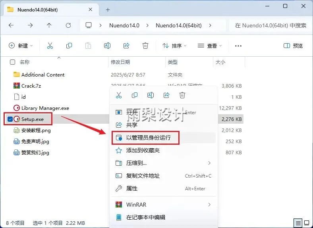Sort by the 名称 column header
Image resolution: width=313 pixels, height=228 pixels.
(x=25, y=62)
